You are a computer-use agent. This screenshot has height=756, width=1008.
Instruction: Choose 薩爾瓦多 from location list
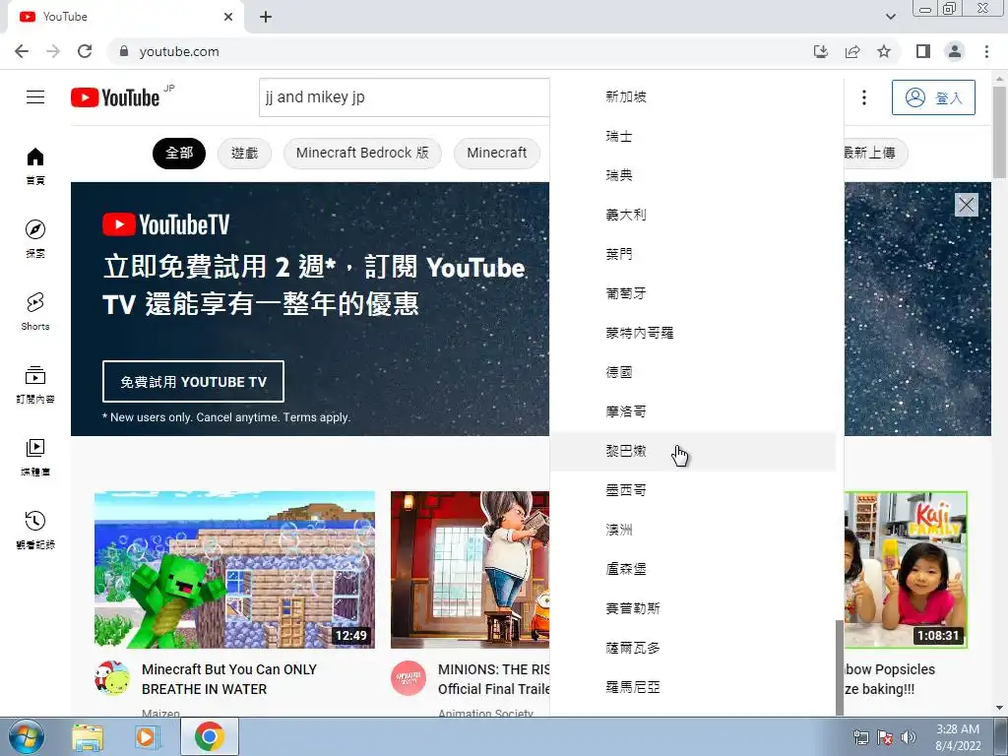(693, 648)
